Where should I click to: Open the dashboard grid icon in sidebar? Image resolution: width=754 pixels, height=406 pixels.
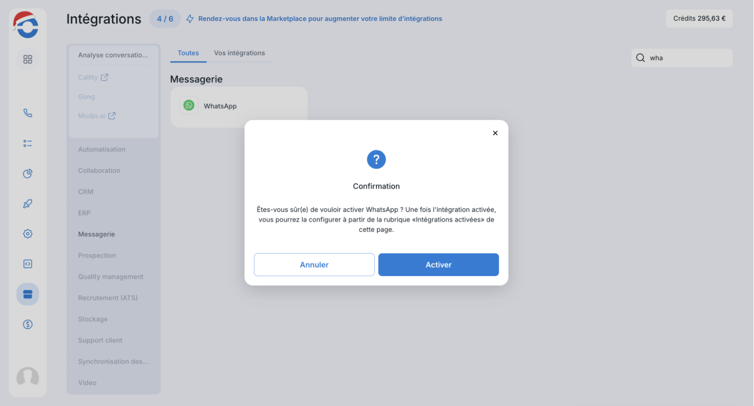[x=27, y=59]
